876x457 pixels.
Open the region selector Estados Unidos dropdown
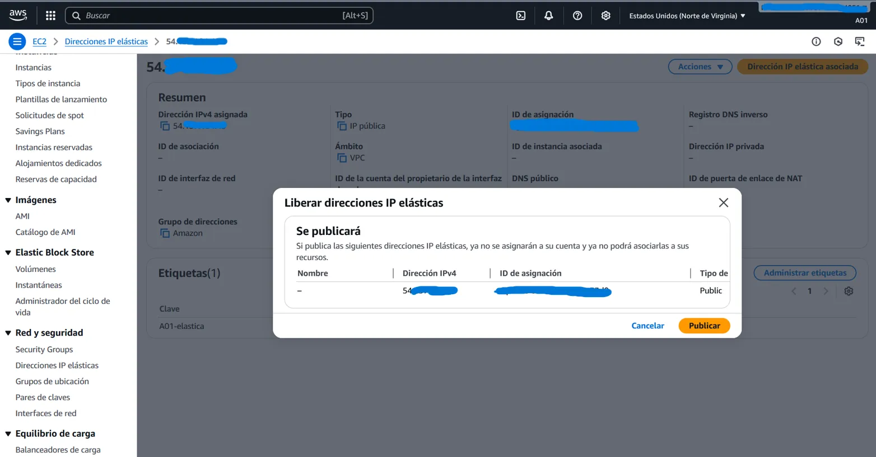coord(687,16)
